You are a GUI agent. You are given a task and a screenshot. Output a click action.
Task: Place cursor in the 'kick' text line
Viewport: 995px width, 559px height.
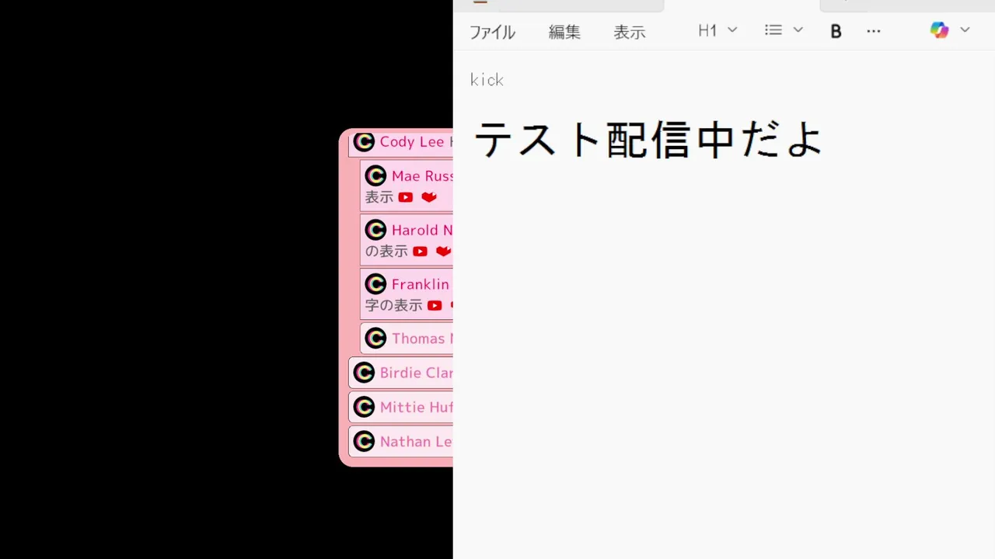pos(487,80)
